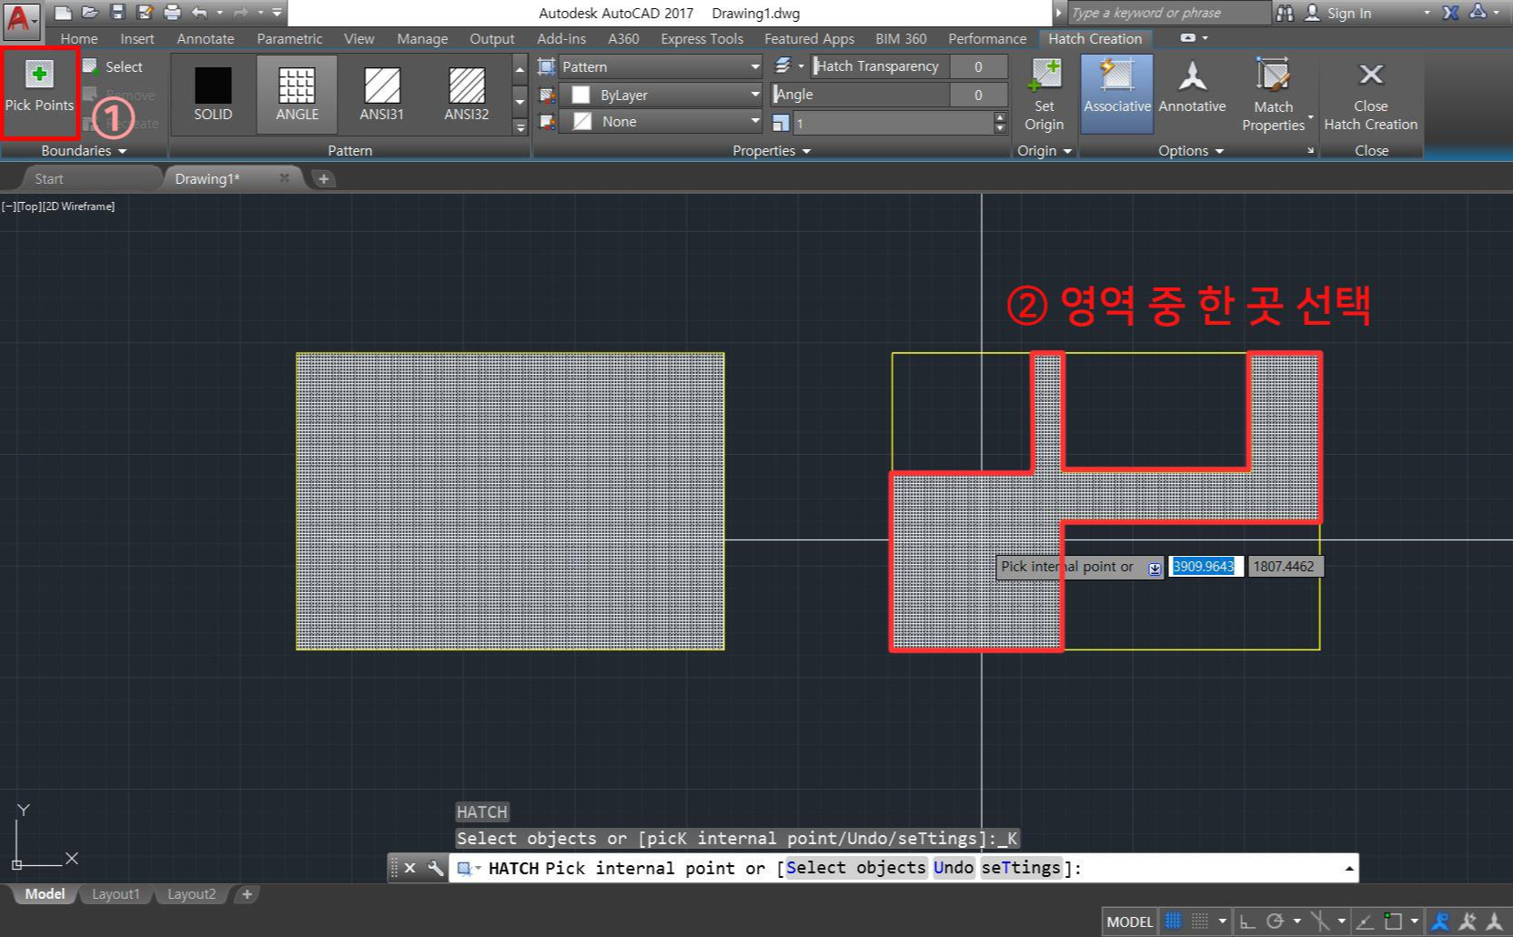The width and height of the screenshot is (1513, 937).
Task: Click the new drawing tab plus button
Action: (324, 178)
